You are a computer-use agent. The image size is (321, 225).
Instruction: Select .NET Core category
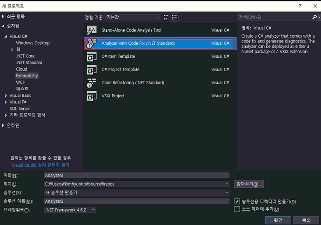(25, 56)
